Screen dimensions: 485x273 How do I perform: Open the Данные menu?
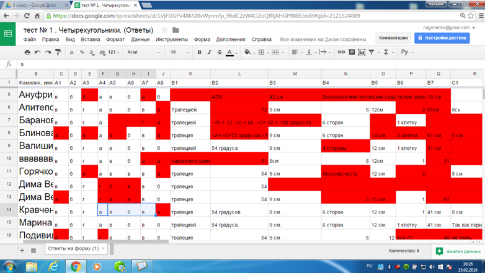tap(140, 39)
